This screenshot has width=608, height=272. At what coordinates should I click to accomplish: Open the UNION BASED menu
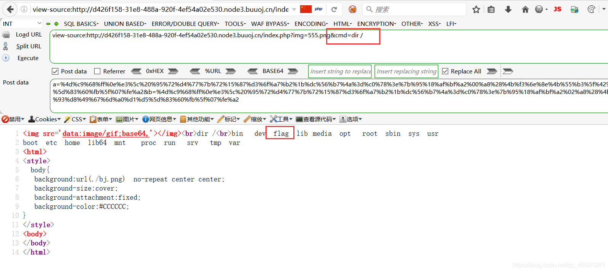125,24
